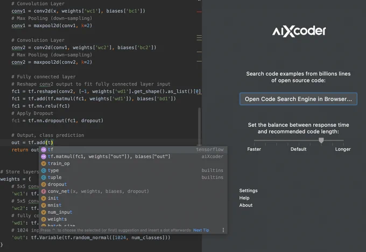Open aiXcoder Help
366x252 pixels.
point(244,198)
